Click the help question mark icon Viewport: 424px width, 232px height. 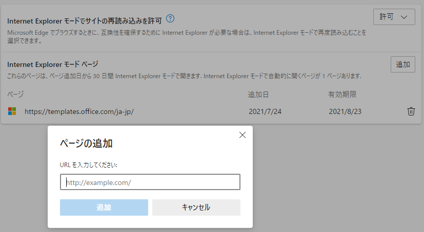tap(170, 18)
